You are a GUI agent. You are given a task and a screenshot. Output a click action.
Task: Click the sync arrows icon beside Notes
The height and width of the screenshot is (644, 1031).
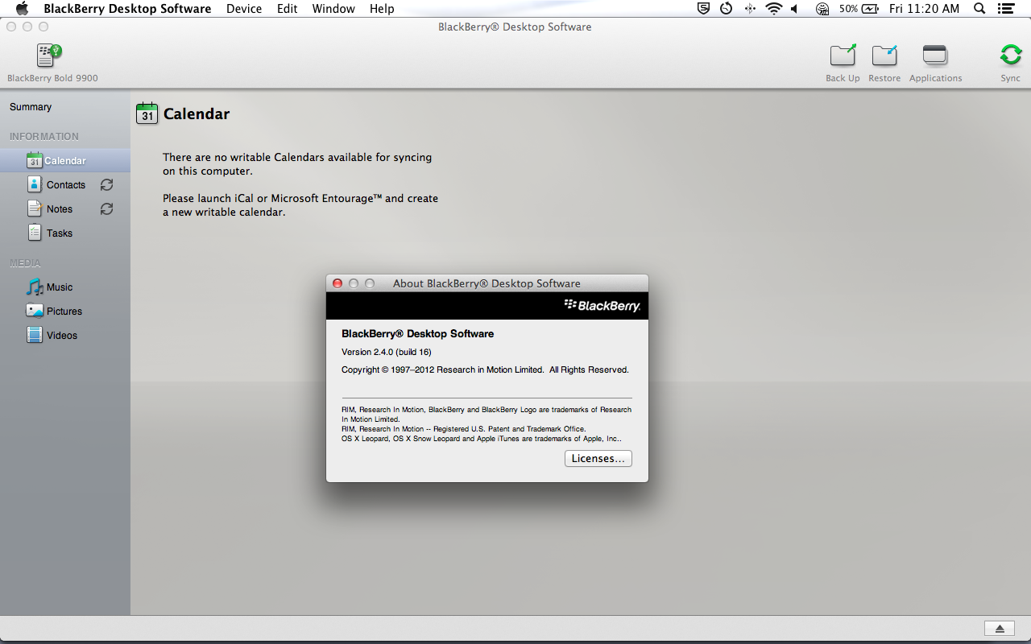point(106,208)
